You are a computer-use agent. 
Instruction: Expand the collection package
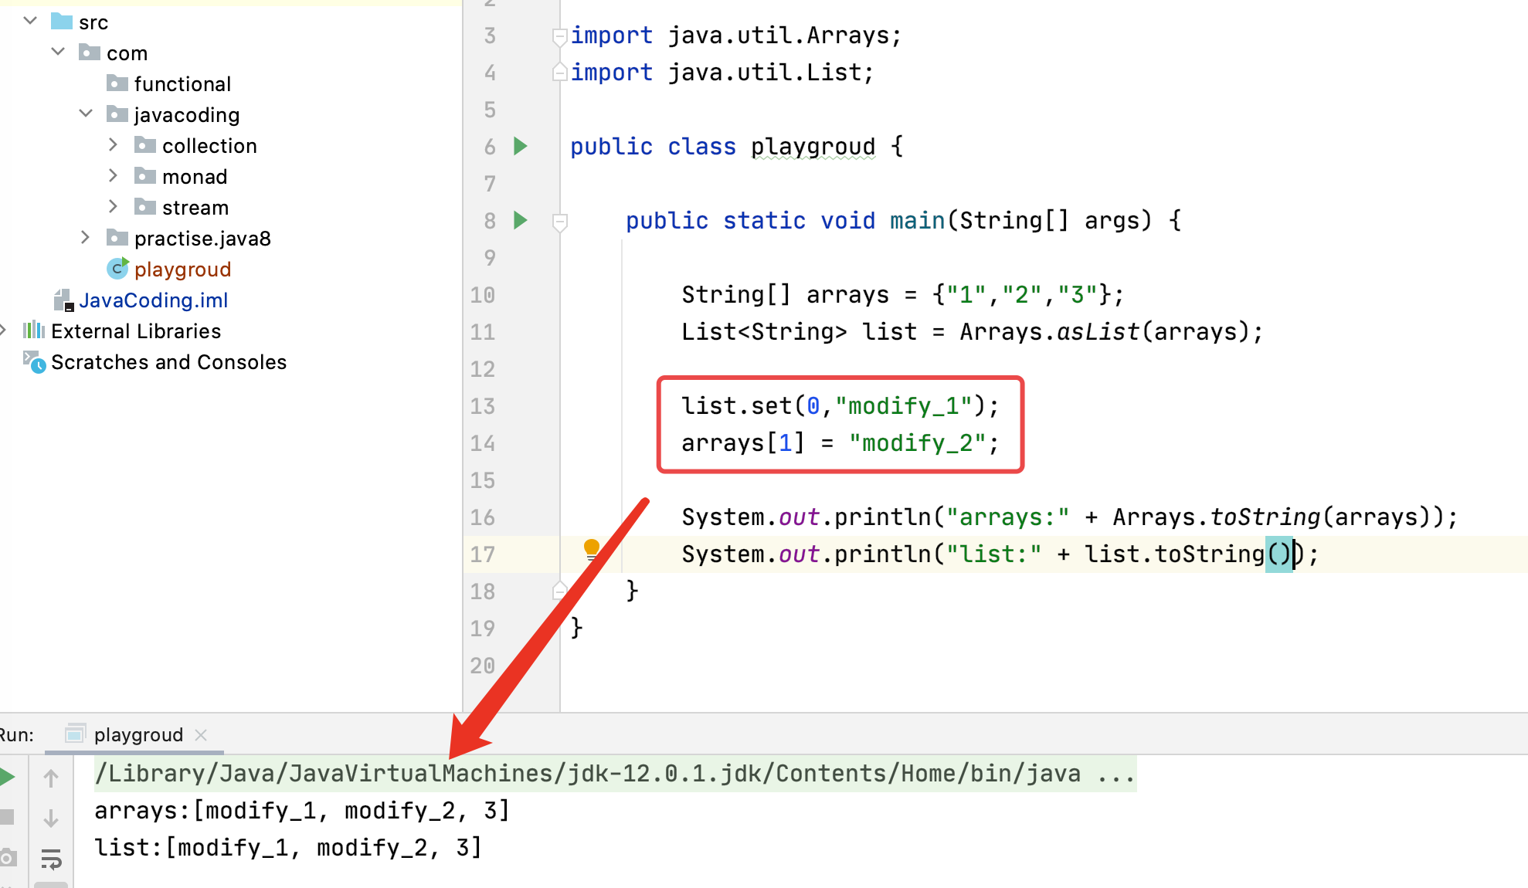[114, 145]
